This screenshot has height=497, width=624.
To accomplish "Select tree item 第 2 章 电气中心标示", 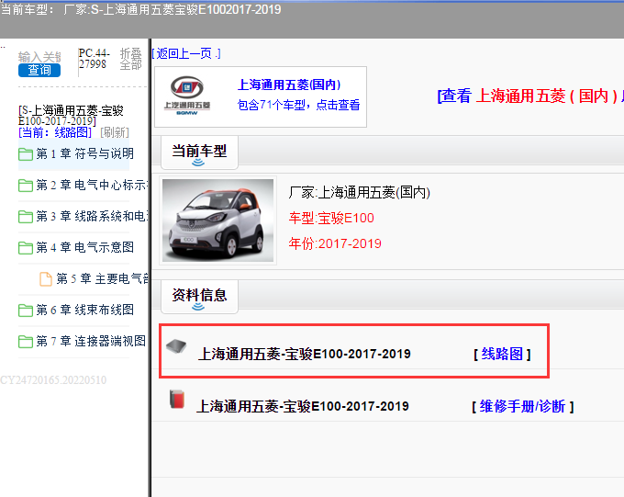I will 92,185.
